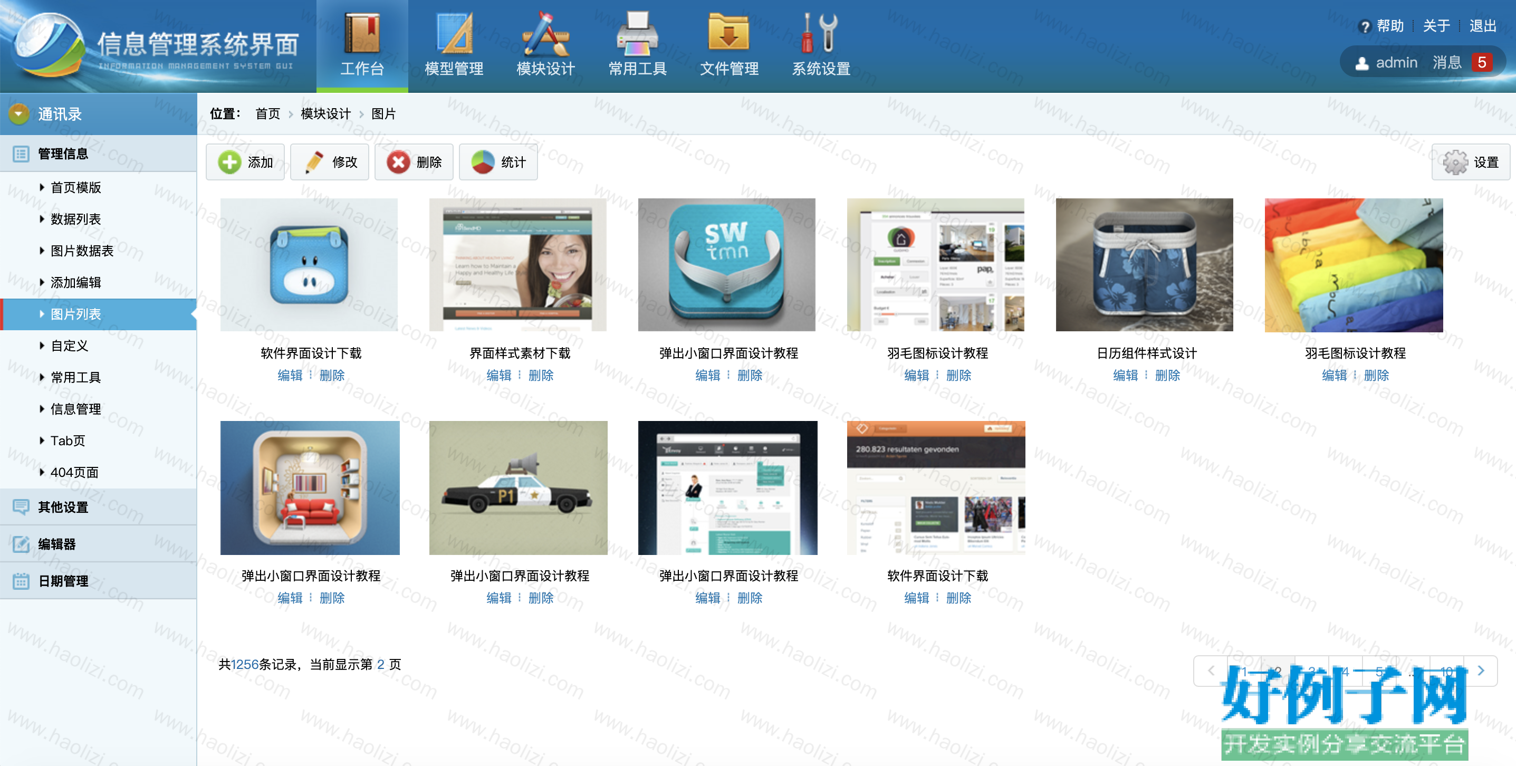Open 280.823 resultaten thumbnail
Screen dimensions: 1516x766
(x=936, y=487)
